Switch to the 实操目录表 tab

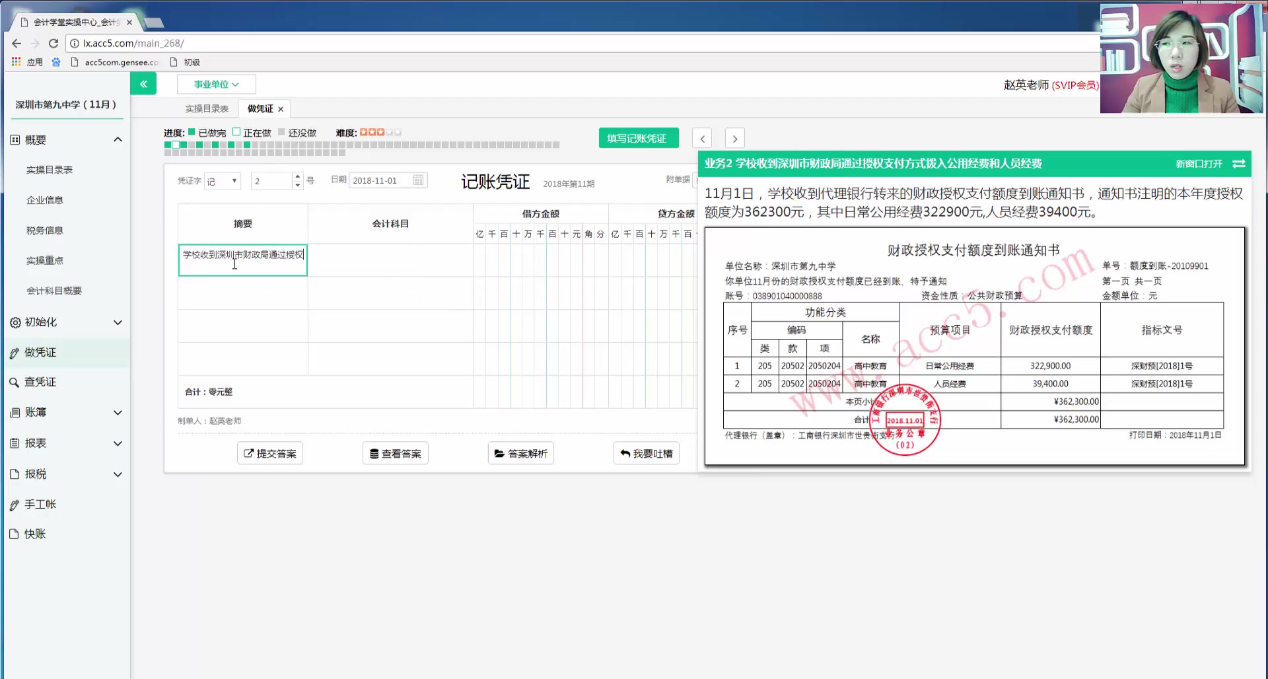(x=205, y=108)
